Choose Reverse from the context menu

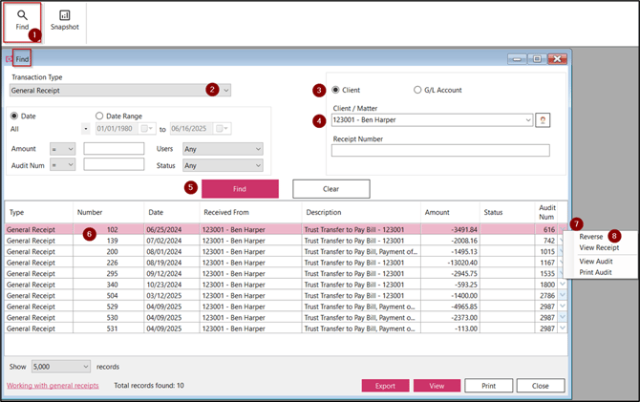[590, 236]
